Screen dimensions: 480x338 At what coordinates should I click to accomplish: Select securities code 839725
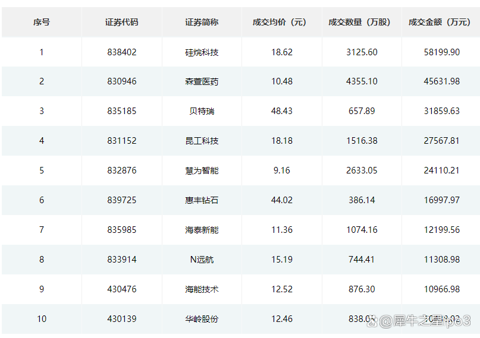pos(122,200)
